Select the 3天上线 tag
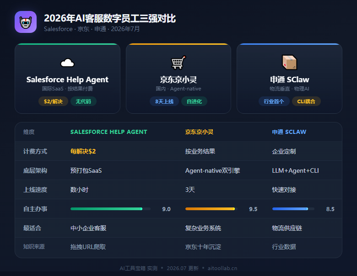357x276 pixels. (164, 101)
